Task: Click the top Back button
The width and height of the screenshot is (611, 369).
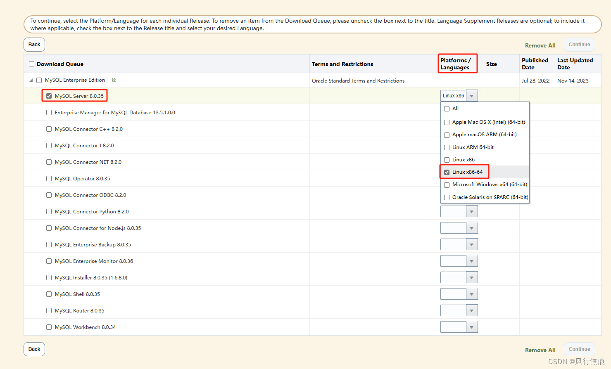Action: pos(34,45)
